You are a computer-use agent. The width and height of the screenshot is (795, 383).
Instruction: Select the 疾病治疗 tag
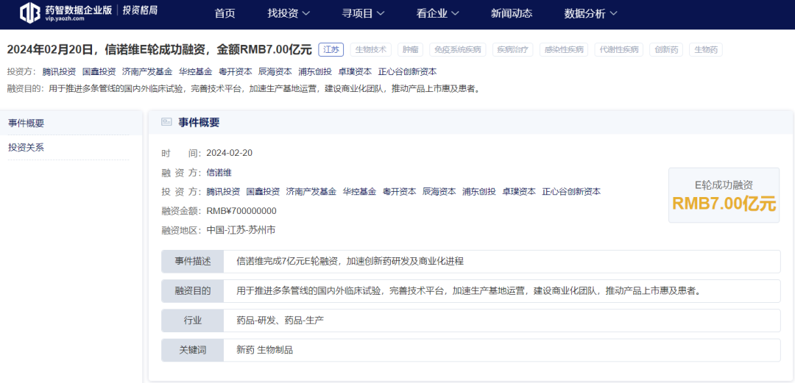point(513,50)
